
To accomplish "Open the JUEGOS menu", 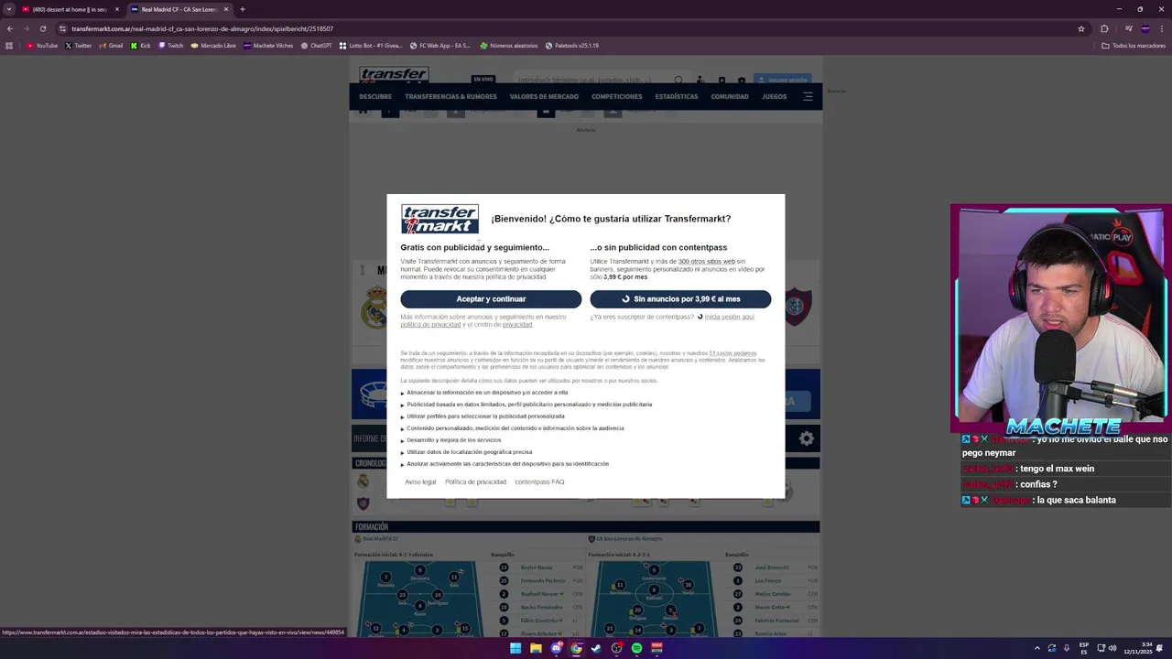I will pos(775,96).
